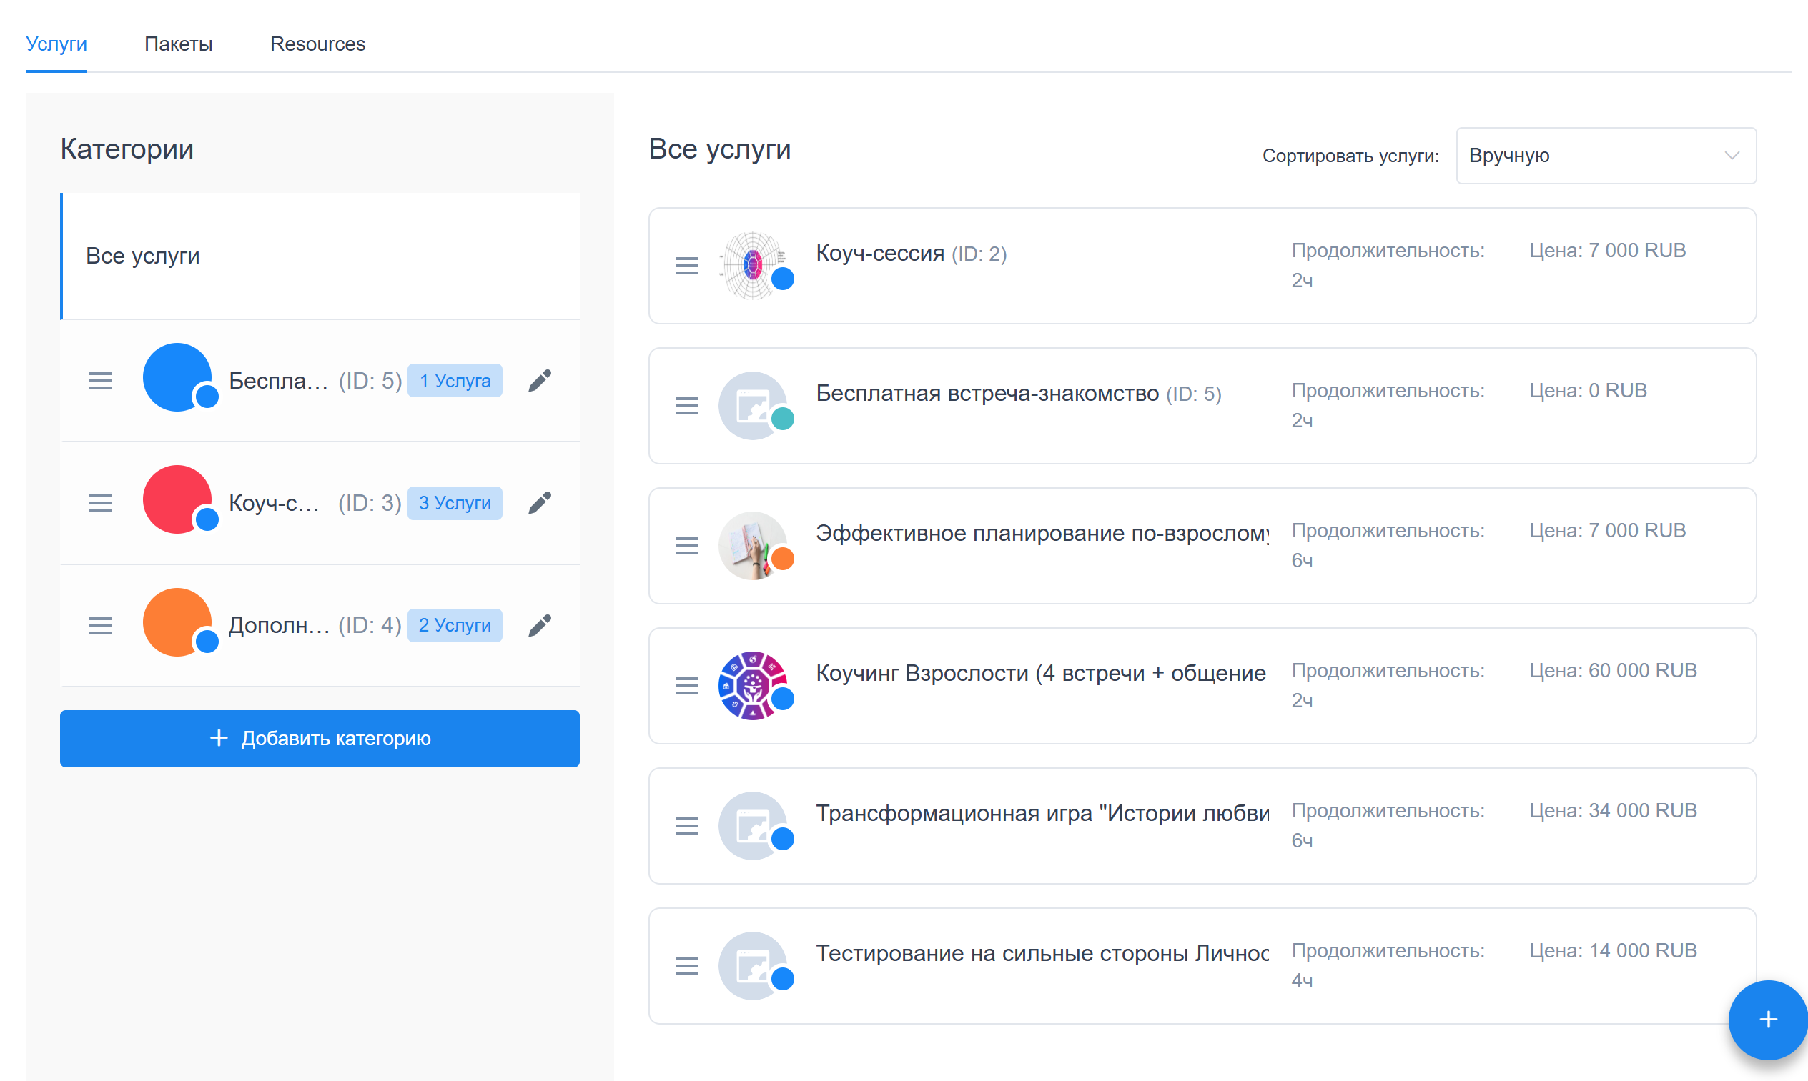Click pencil edit icon for Коуч-с… category
The image size is (1808, 1081).
click(539, 502)
